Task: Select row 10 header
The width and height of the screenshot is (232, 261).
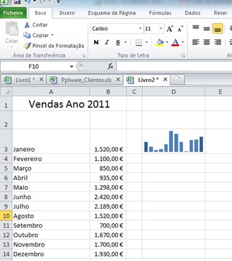Action: 6,216
